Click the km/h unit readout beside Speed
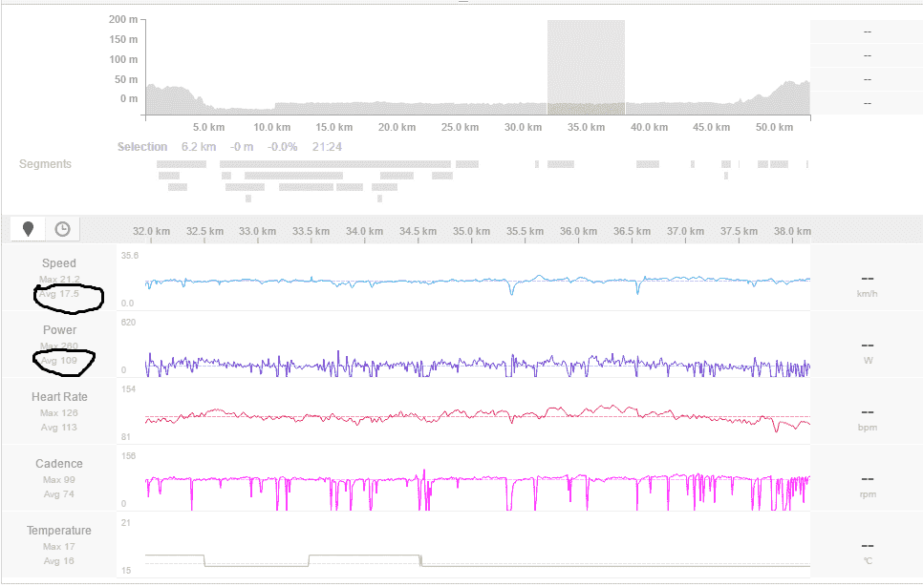The height and width of the screenshot is (587, 923). (x=867, y=294)
